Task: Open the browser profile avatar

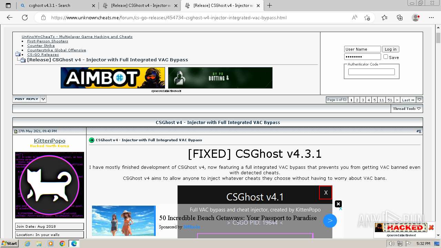Action: pyautogui.click(x=416, y=18)
